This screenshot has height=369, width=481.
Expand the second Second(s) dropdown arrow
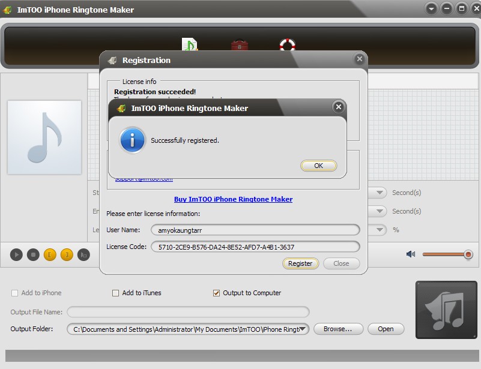[x=380, y=211]
